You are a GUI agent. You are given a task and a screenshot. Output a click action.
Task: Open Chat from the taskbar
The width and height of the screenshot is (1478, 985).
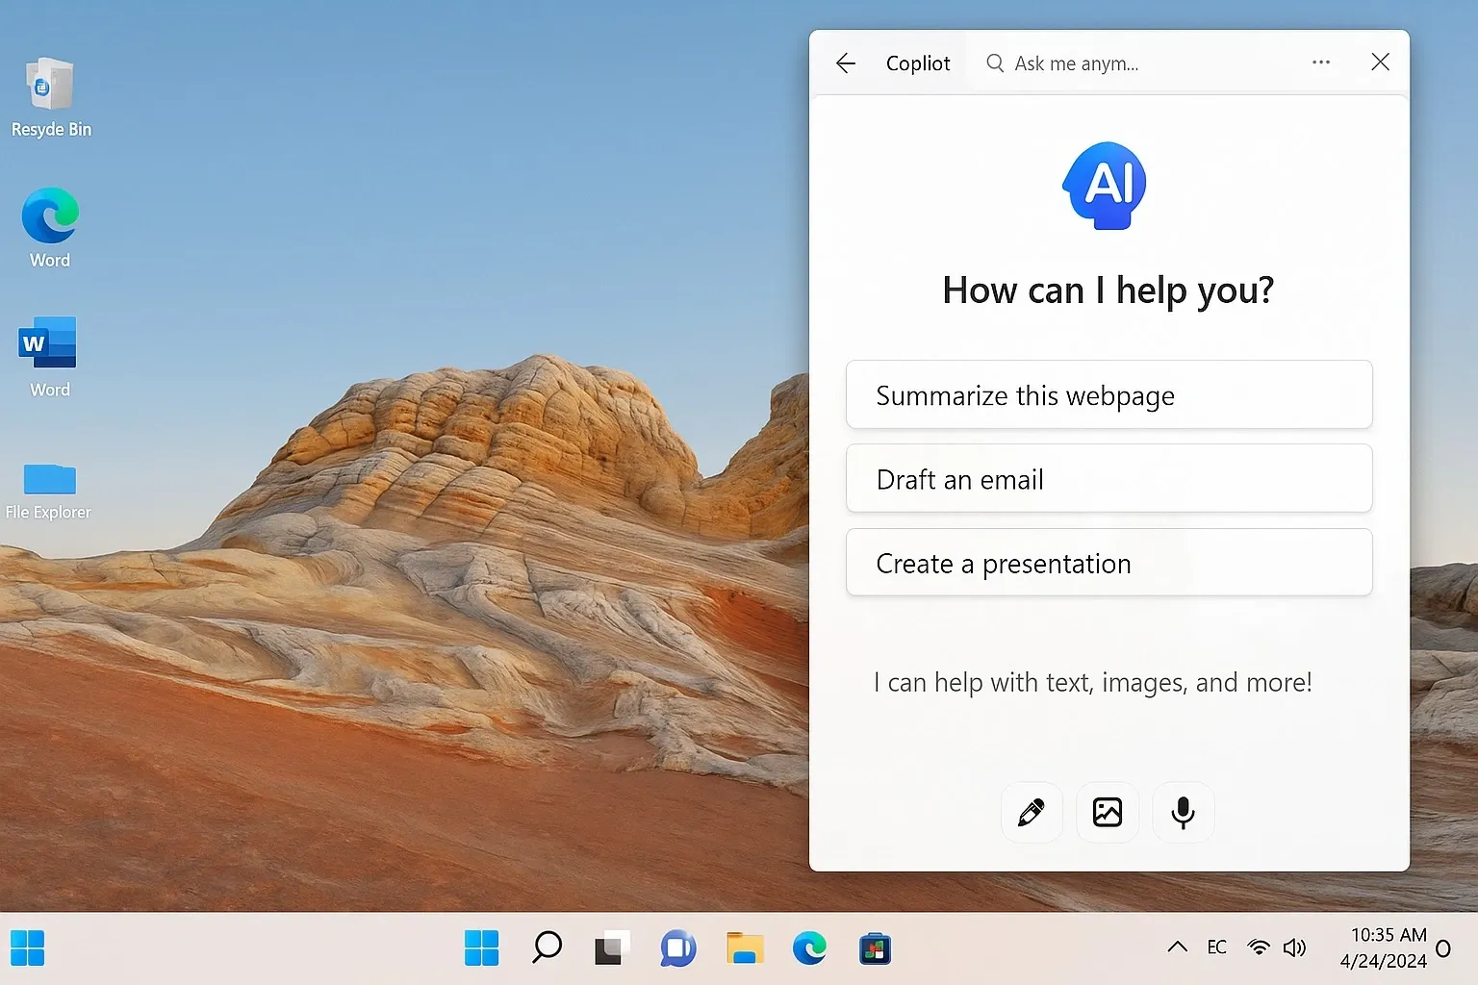677,948
